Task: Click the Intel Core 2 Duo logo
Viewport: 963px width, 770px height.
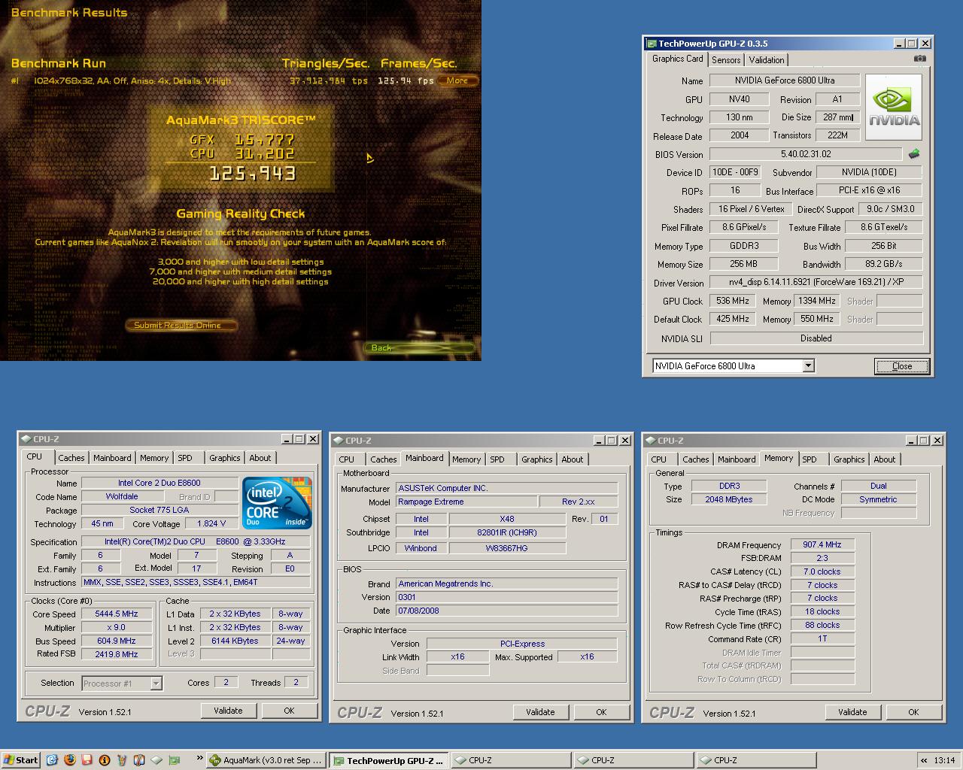Action: 277,503
